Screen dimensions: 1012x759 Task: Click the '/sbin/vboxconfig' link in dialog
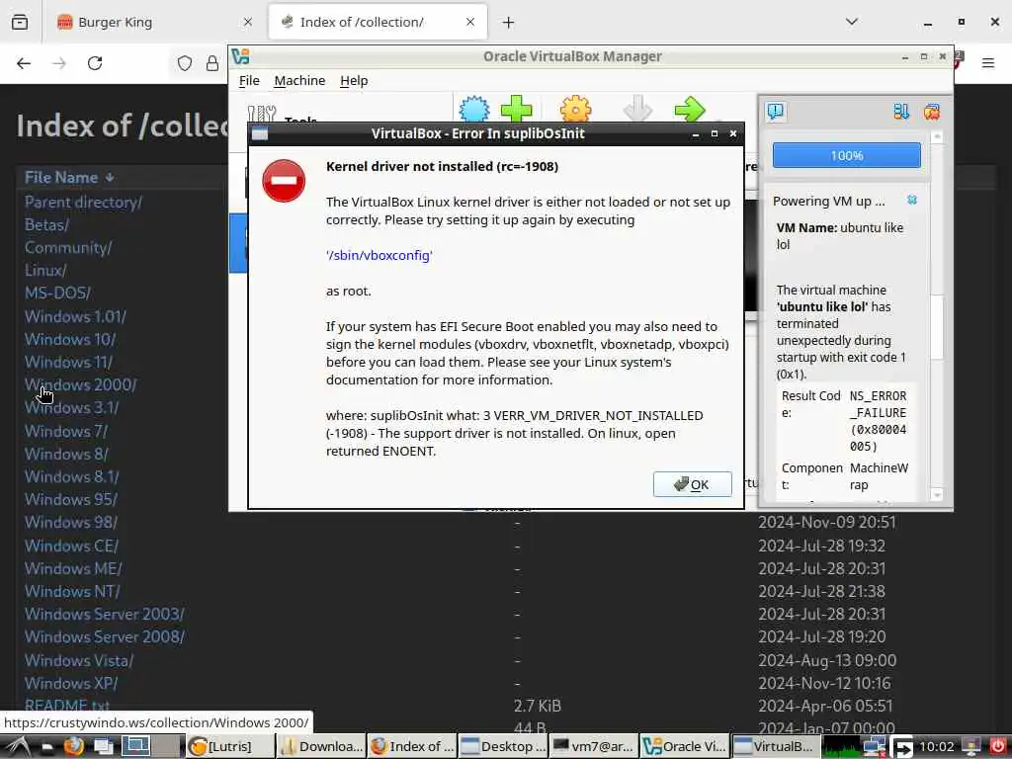pos(379,255)
